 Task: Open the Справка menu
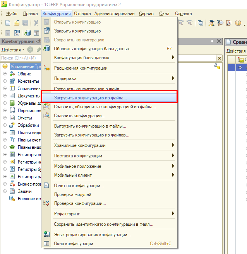pos(184,14)
